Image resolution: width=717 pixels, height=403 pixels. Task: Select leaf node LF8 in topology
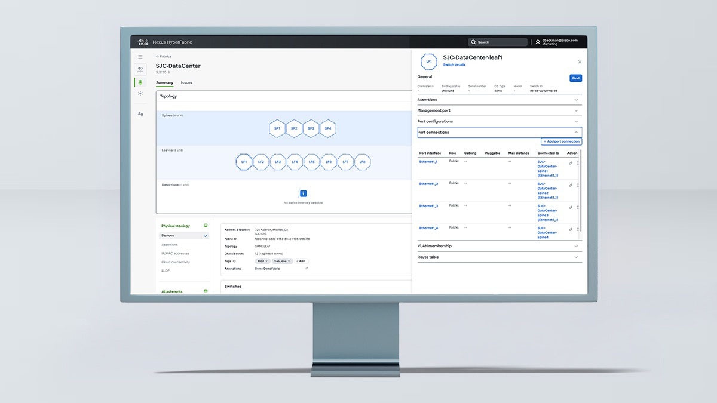(362, 162)
